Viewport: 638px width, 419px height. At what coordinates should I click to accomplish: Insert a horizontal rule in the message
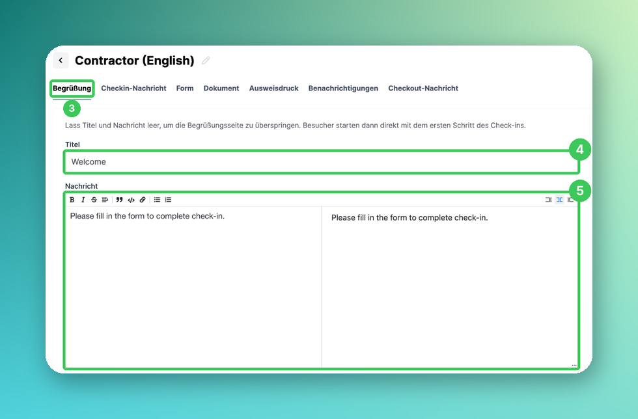(x=105, y=200)
